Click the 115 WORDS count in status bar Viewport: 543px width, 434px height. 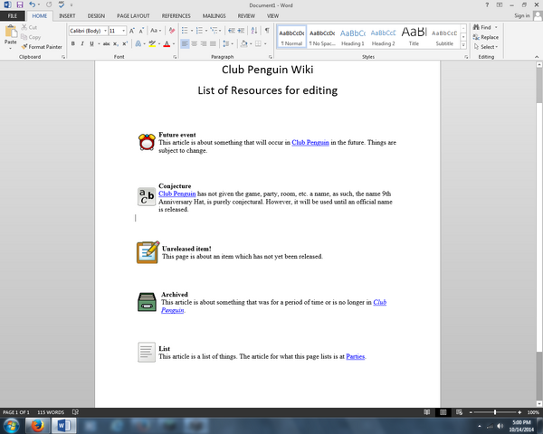pyautogui.click(x=51, y=412)
